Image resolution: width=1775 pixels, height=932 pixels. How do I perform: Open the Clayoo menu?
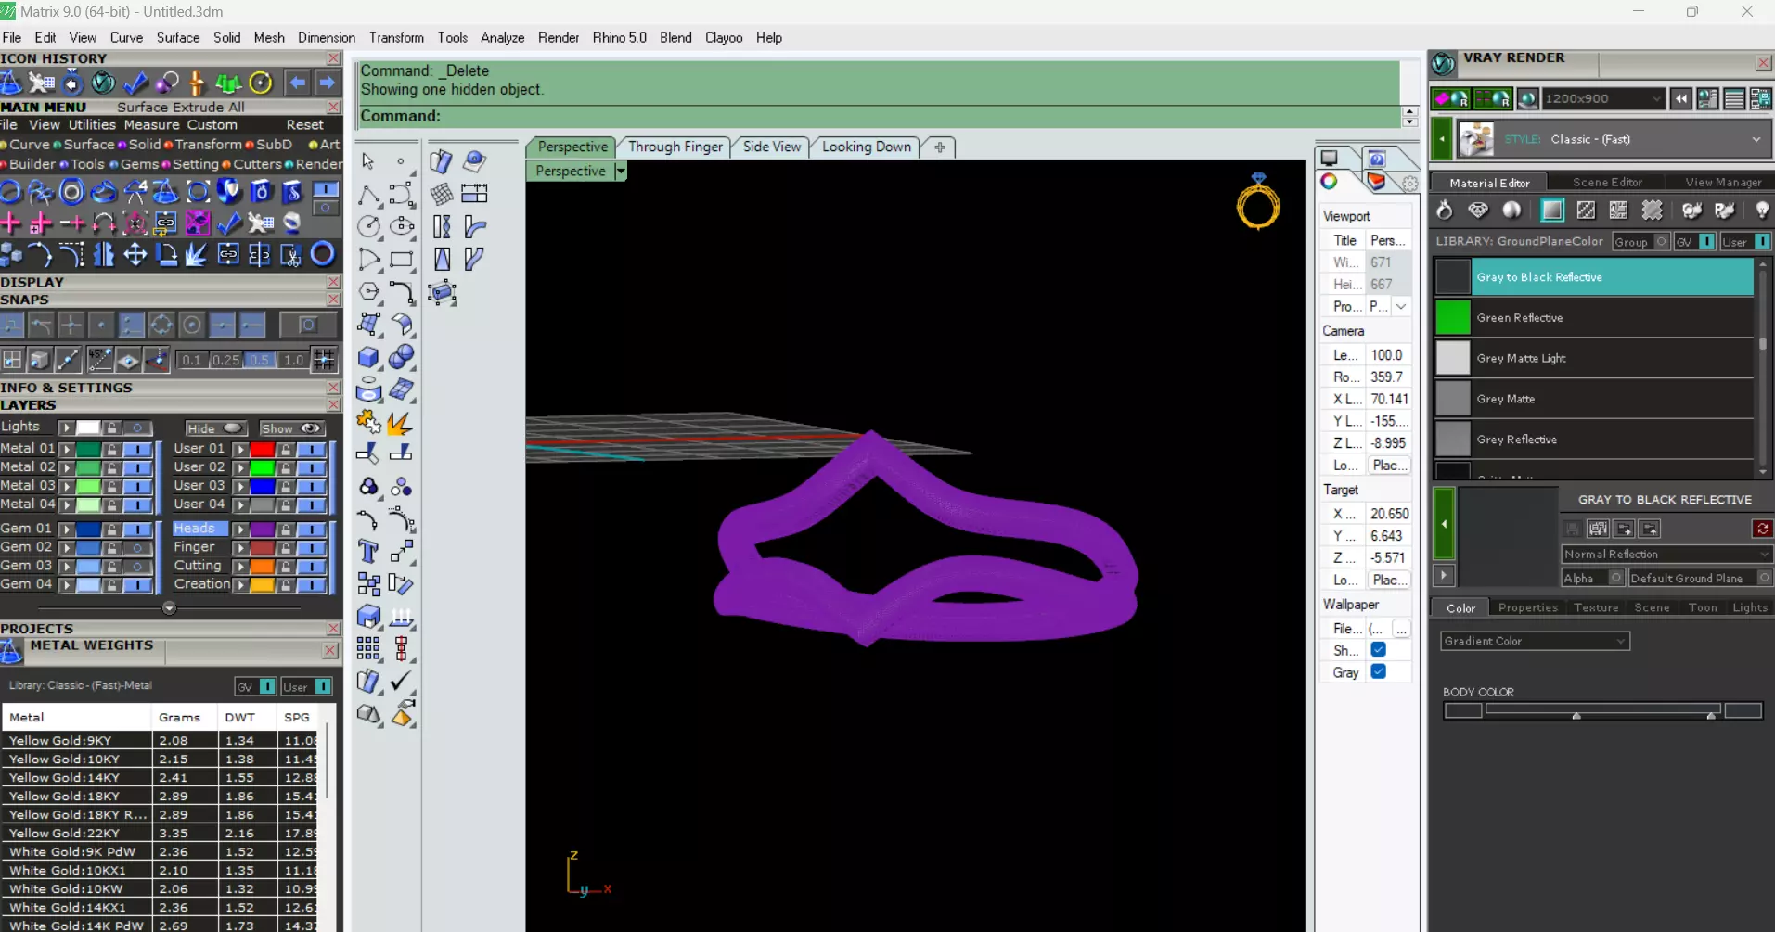coord(724,38)
